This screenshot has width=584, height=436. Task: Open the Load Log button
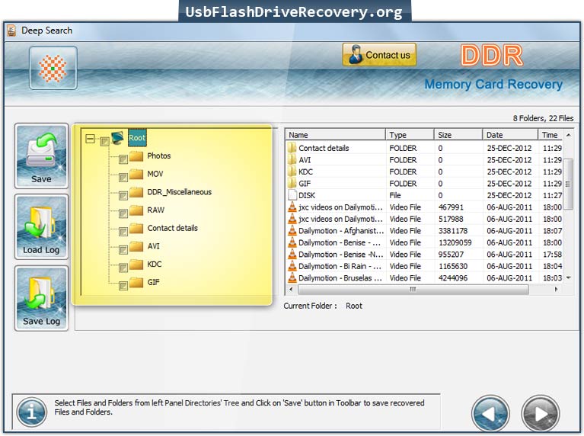pyautogui.click(x=41, y=226)
